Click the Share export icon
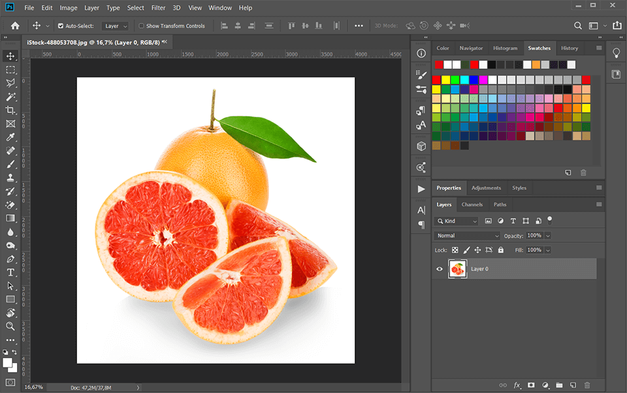This screenshot has height=393, width=627. point(617,25)
